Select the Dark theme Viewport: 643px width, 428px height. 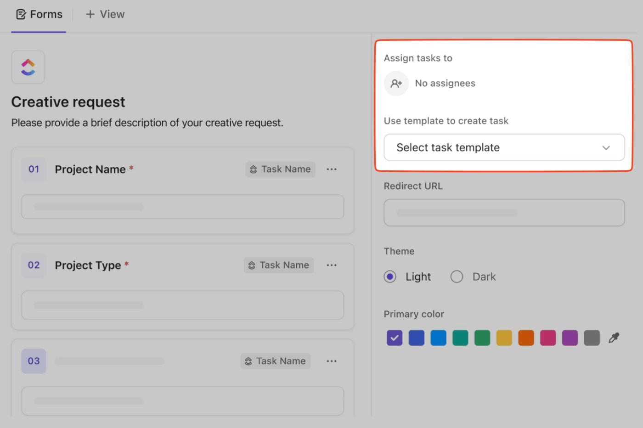tap(457, 276)
